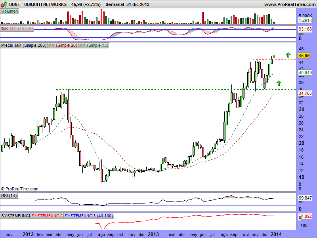Viewport: 317px width, 238px height.
Task: Click the UBNT - UBIQUITI NETWORKS title
Action: [38, 4]
